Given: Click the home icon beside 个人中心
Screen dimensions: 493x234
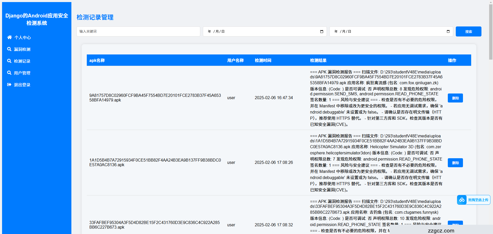Looking at the screenshot, I should click(x=10, y=38).
